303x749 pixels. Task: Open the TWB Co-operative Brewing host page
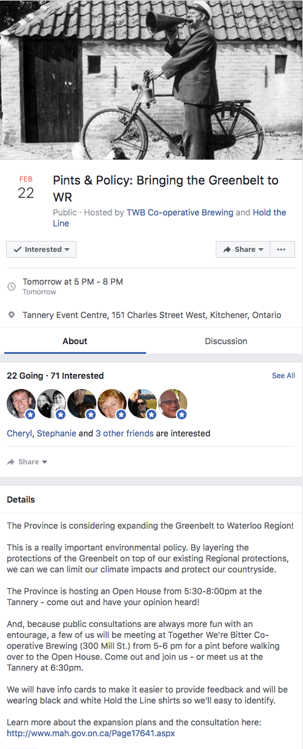point(180,212)
